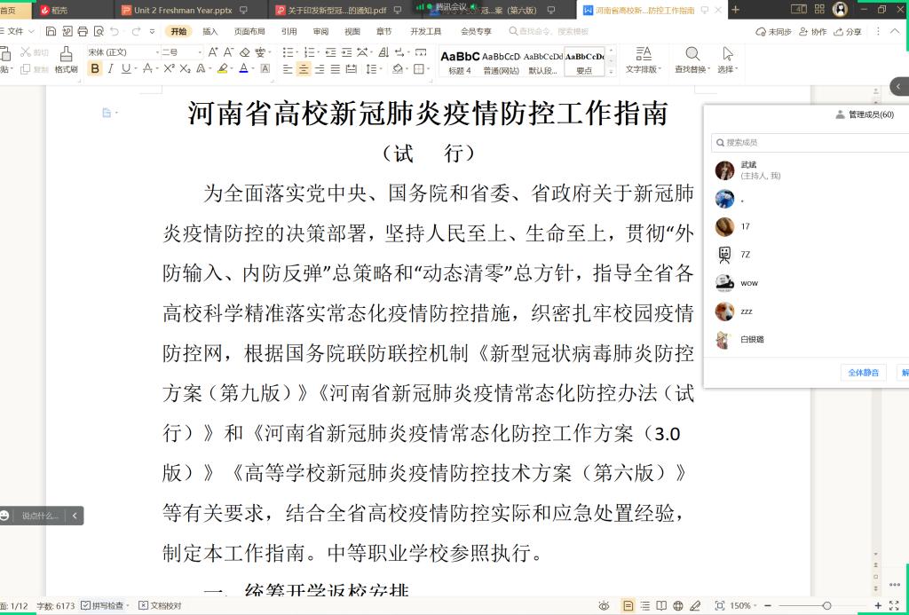The width and height of the screenshot is (909, 615).
Task: Open the font size dropdown 二号
Action: point(180,52)
